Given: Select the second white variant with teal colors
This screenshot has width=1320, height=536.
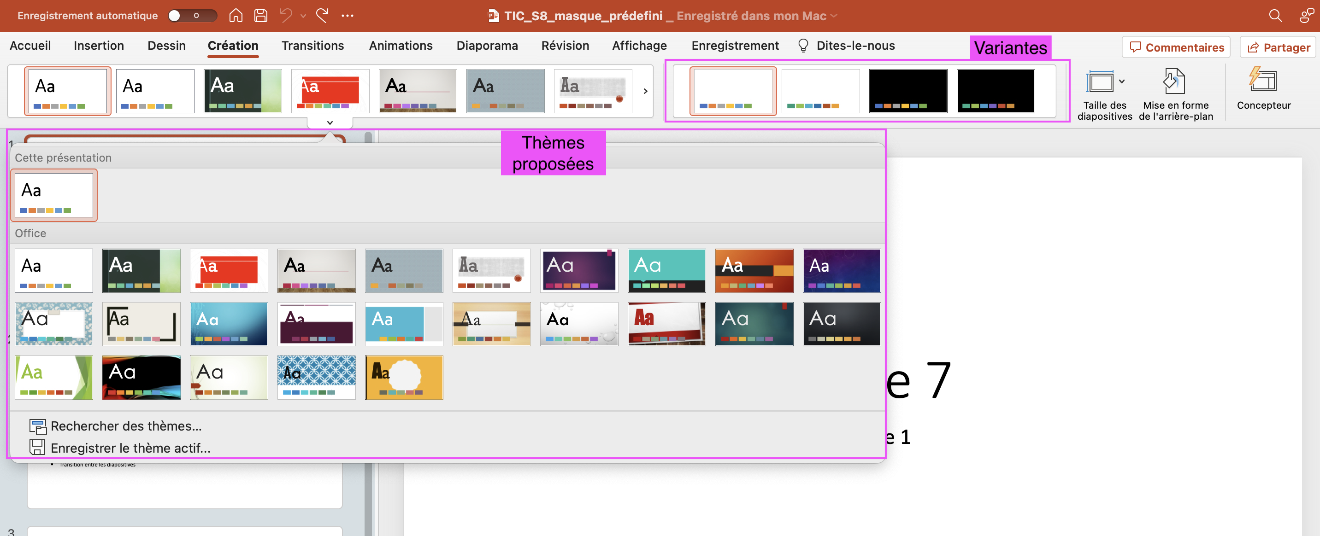Looking at the screenshot, I should [820, 91].
